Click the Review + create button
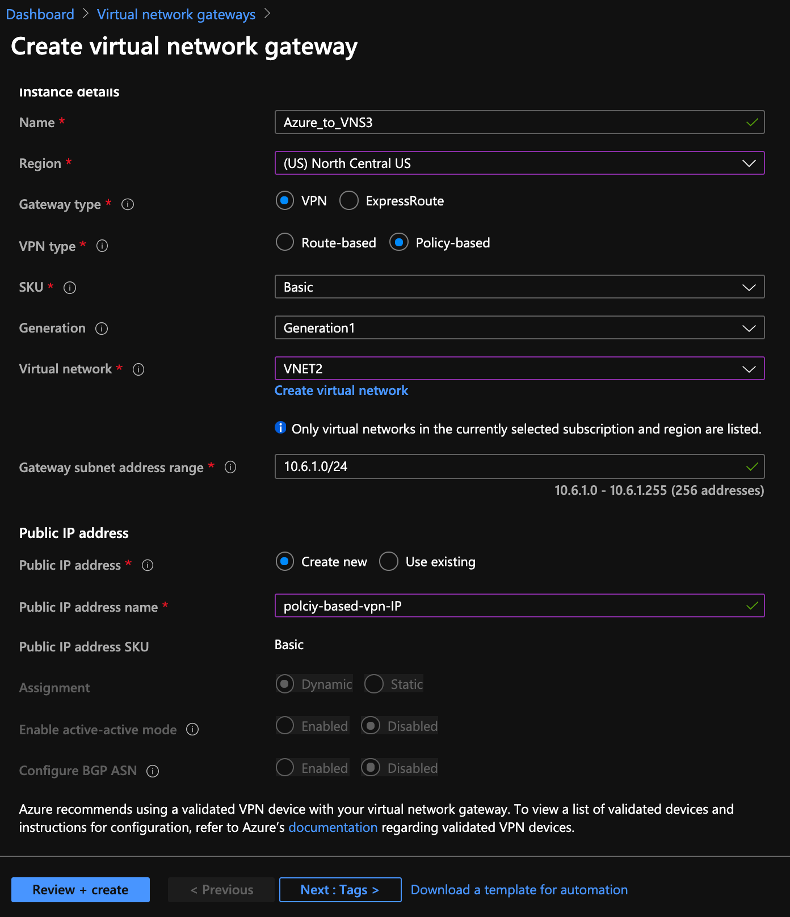790x917 pixels. coord(81,890)
